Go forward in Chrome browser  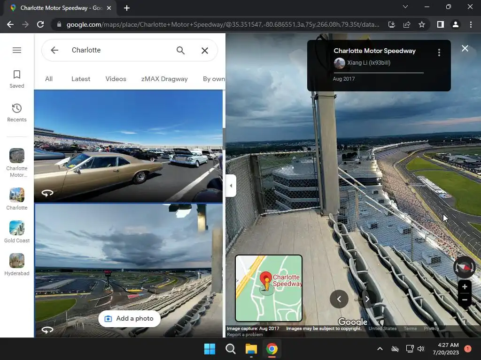[x=25, y=24]
